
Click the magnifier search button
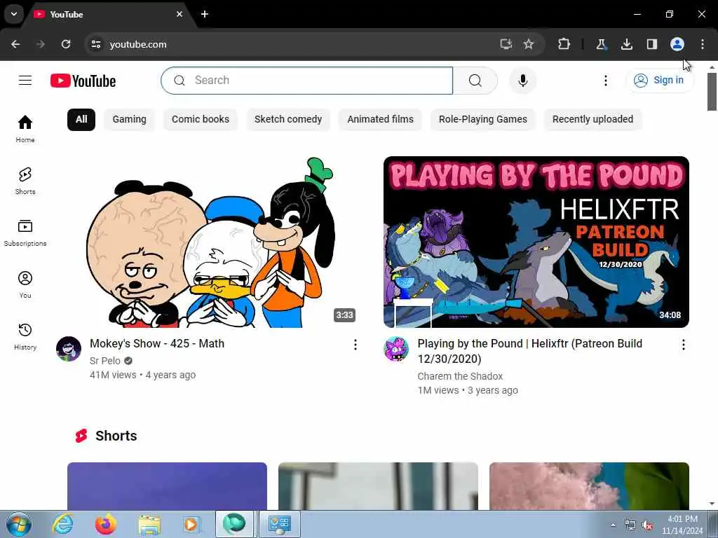(475, 81)
